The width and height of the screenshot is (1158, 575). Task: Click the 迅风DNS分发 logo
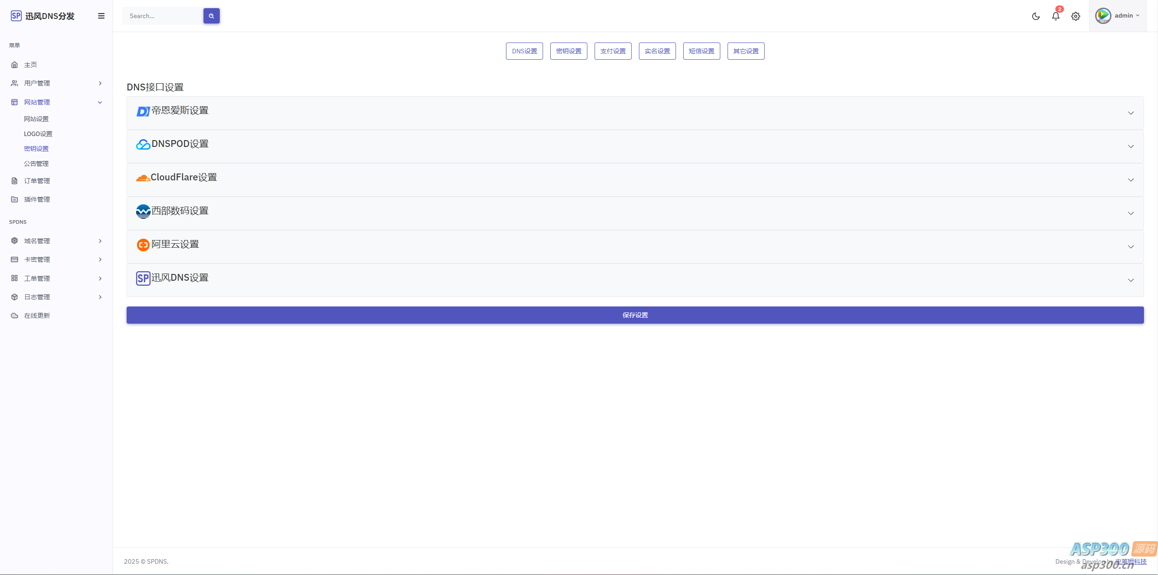click(x=43, y=16)
